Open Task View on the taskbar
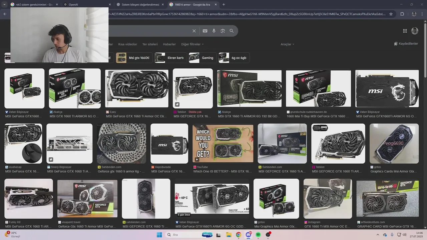This screenshot has height=240, width=427. point(219,235)
